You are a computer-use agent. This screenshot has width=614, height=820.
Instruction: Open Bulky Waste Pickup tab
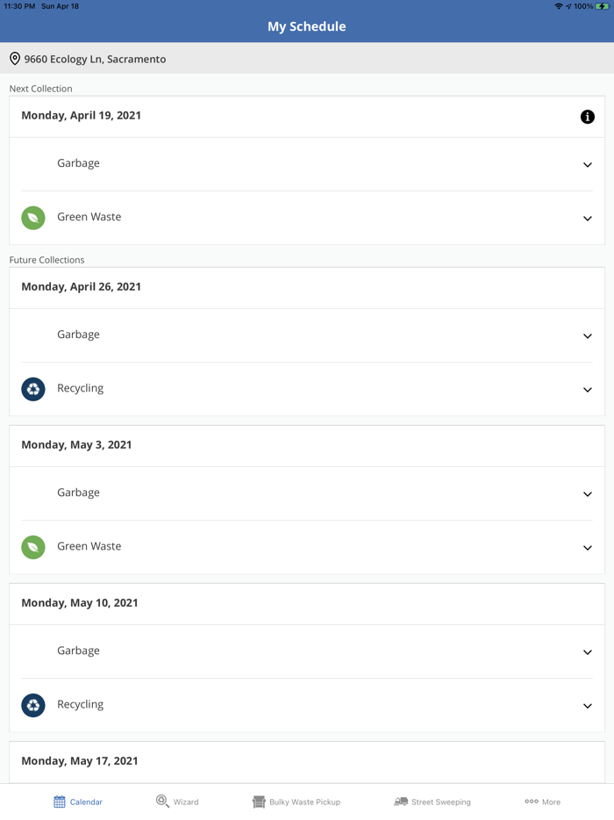[x=296, y=802]
